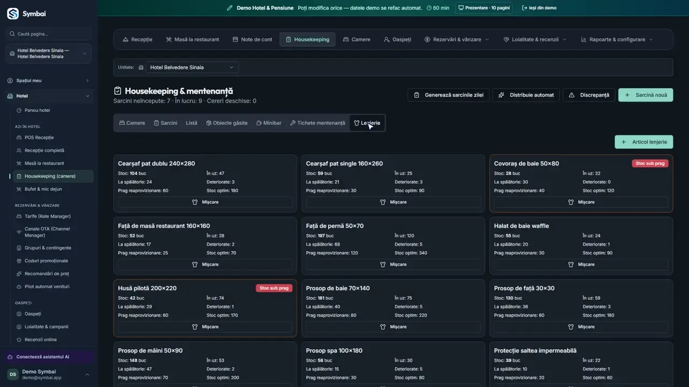Click Generează sarcinile zilei button
The width and height of the screenshot is (689, 387).
pos(448,95)
